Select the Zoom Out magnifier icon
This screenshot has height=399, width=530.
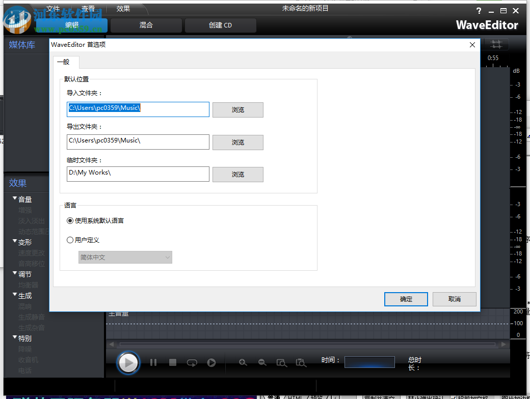coord(262,362)
